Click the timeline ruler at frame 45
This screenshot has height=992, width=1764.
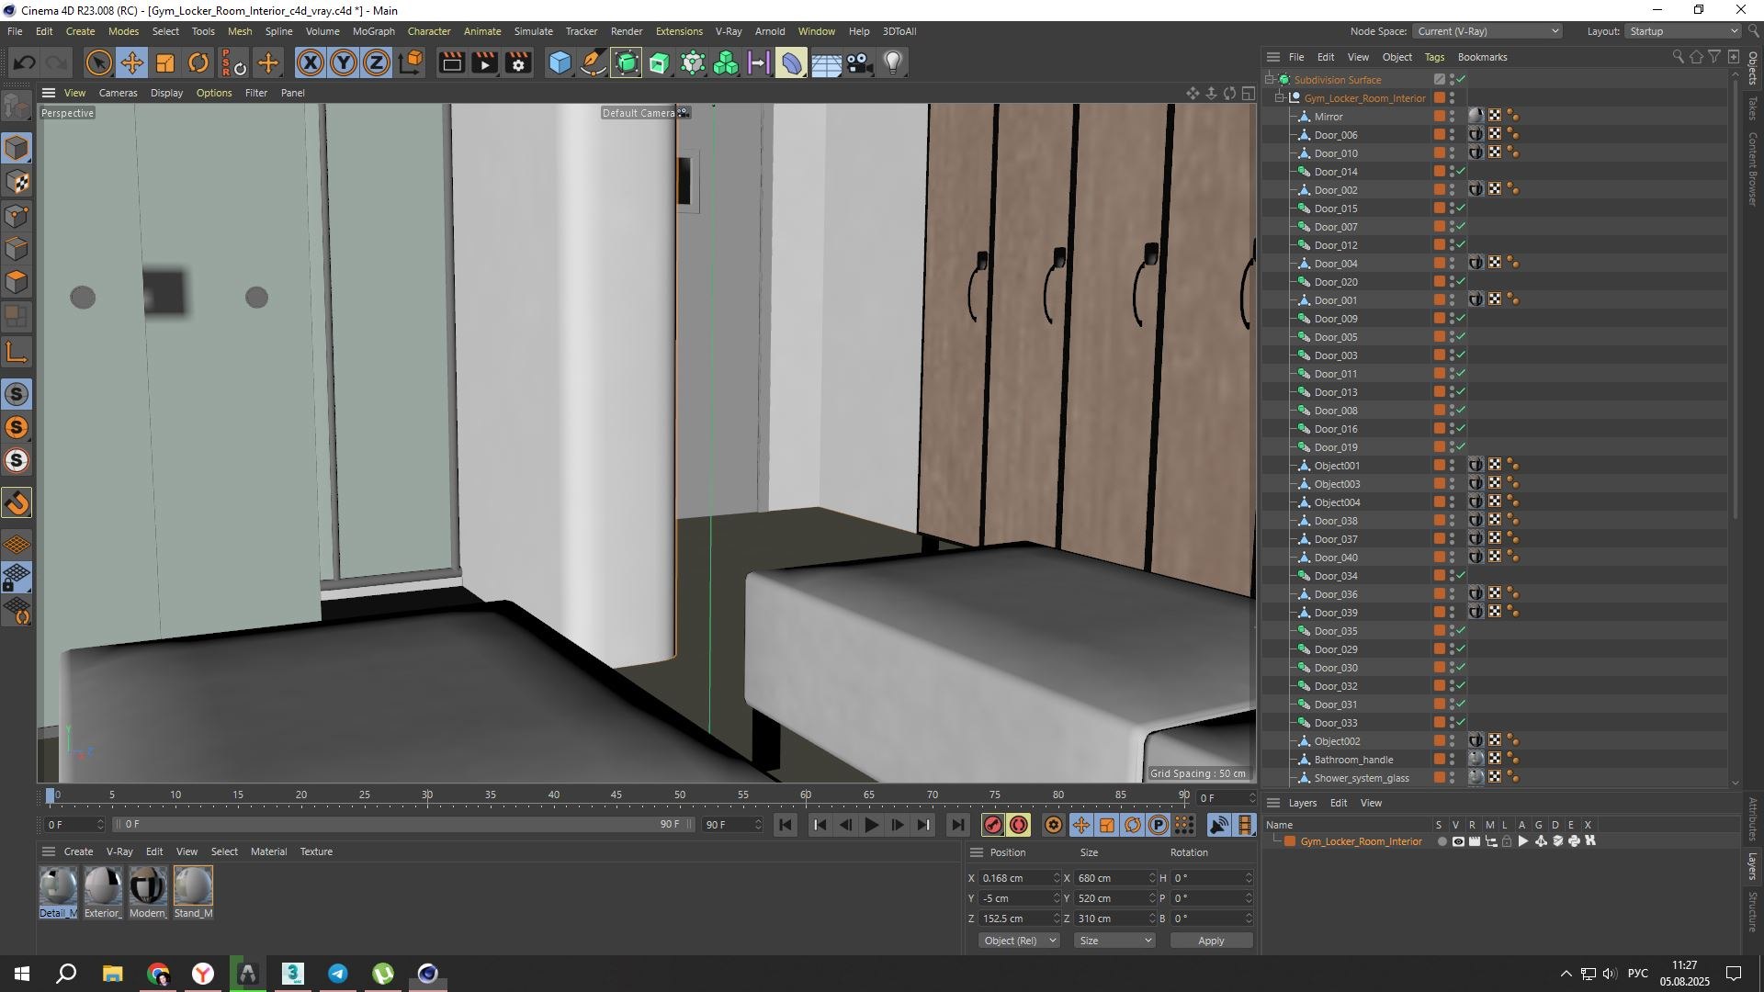click(x=616, y=795)
